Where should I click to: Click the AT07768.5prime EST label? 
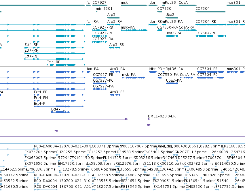[107, 175]
